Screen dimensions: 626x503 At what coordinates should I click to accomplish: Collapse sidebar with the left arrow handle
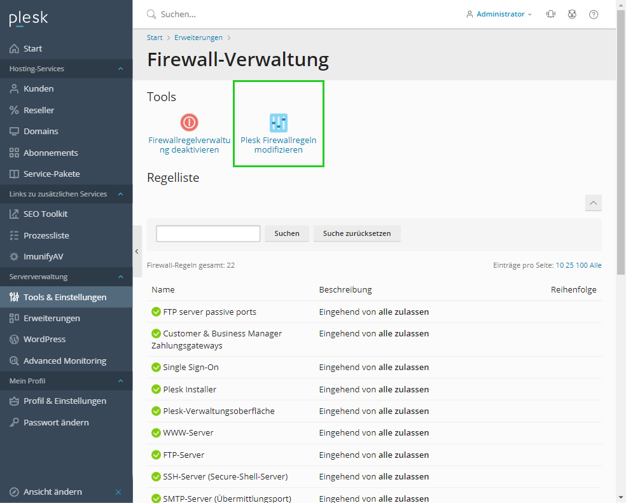(x=137, y=252)
